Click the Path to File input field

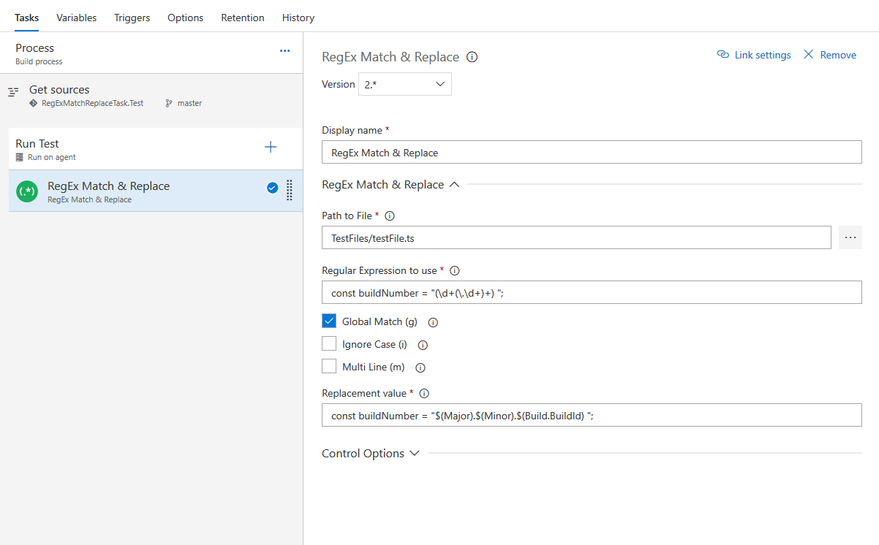click(x=576, y=237)
